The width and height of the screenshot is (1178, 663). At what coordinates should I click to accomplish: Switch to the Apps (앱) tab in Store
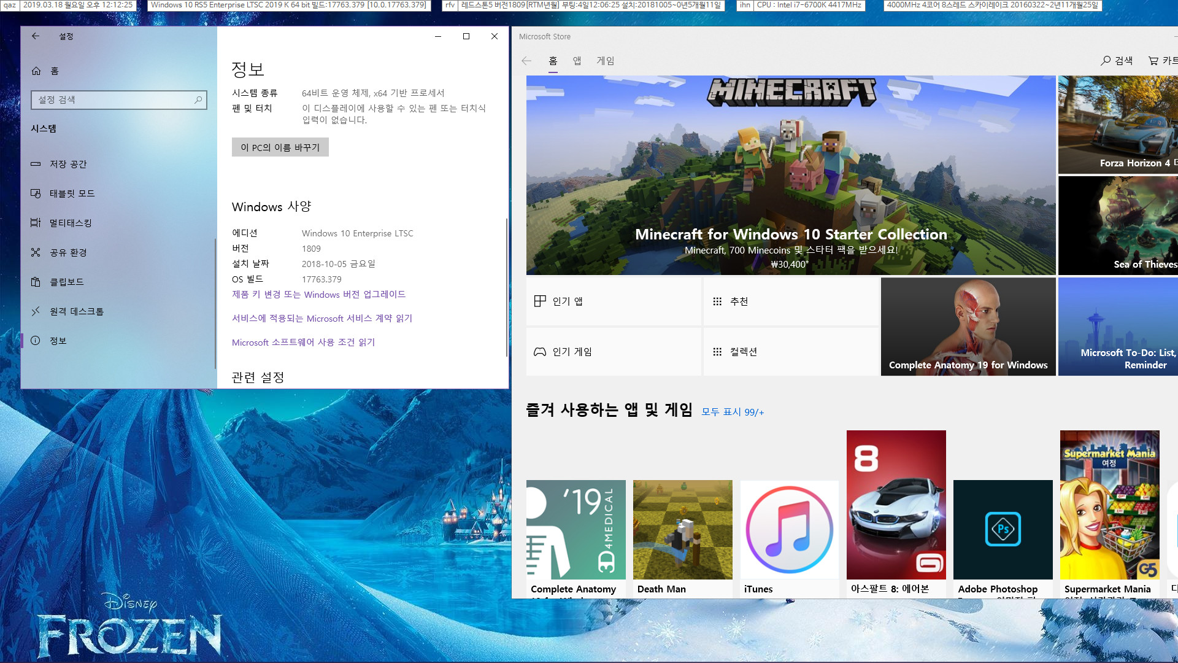(x=577, y=61)
